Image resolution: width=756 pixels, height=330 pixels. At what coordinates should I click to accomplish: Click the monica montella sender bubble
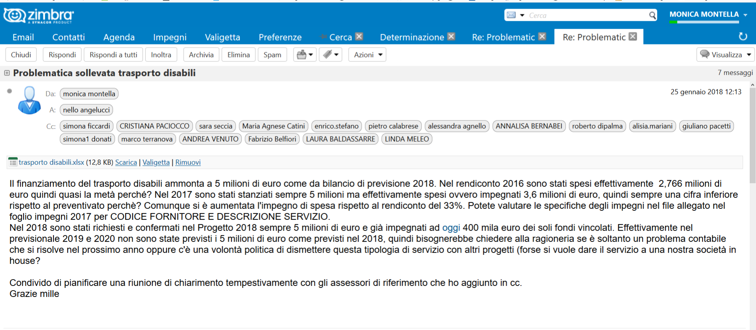[89, 94]
